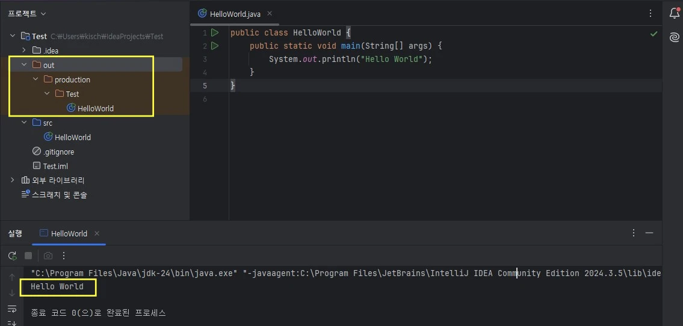Select the production folder row
683x326 pixels.
(95, 79)
